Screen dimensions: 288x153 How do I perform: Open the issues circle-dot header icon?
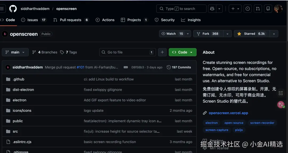[x=247, y=9]
